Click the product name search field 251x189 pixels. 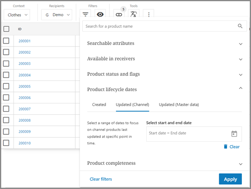[159, 26]
